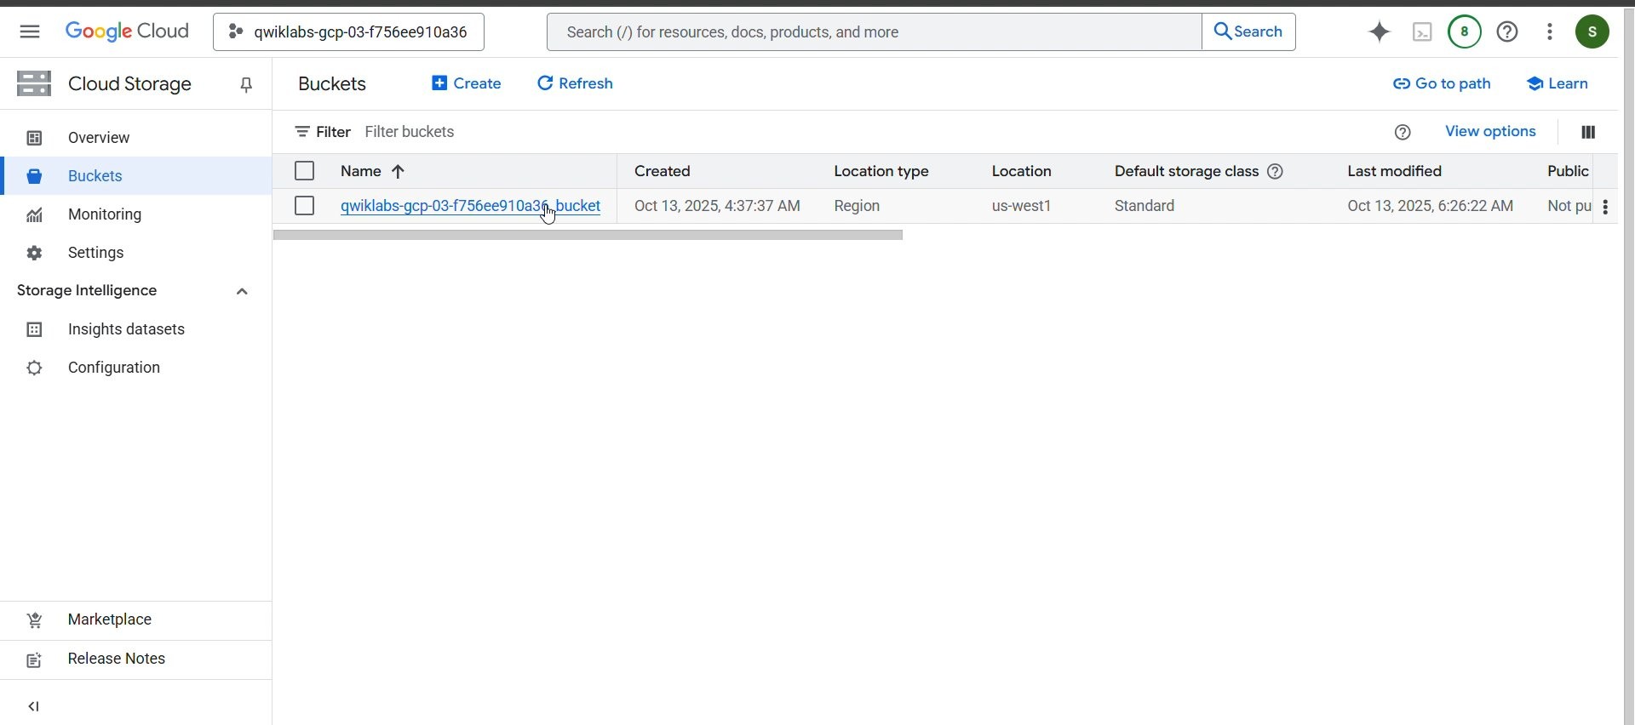Screen dimensions: 1635x725
Task: Toggle the select-all buckets checkbox
Action: pyautogui.click(x=304, y=171)
